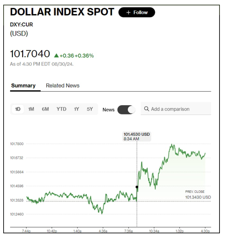Click the PREV. CLOSE label on chart
The image size is (226, 238).
(x=195, y=192)
